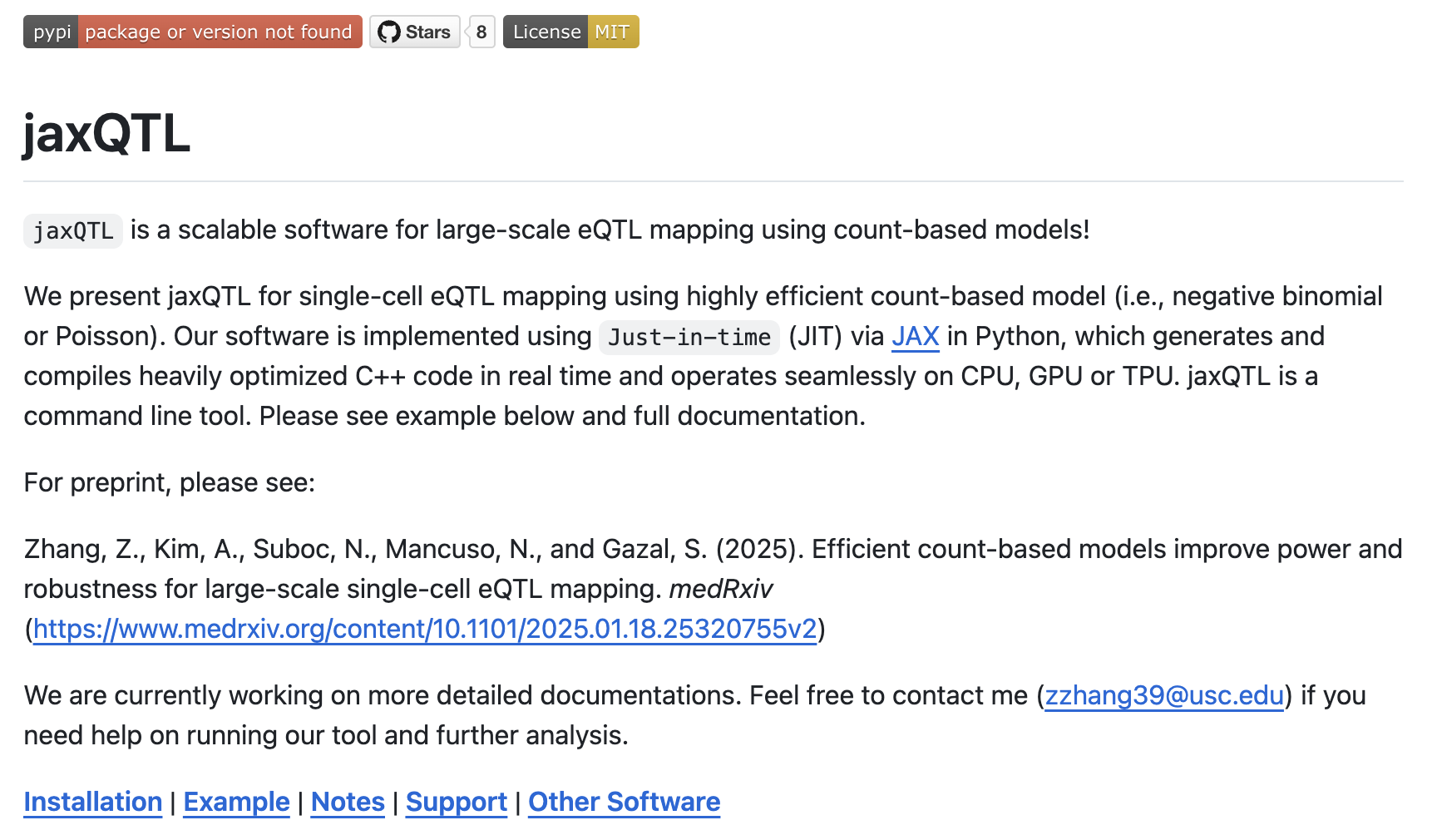Click the pypi package badge

[x=192, y=32]
